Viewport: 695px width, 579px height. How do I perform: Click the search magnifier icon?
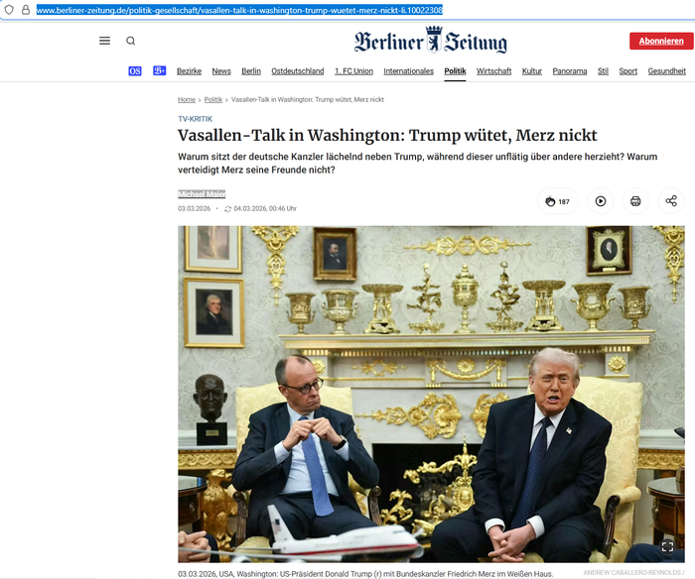coord(131,41)
